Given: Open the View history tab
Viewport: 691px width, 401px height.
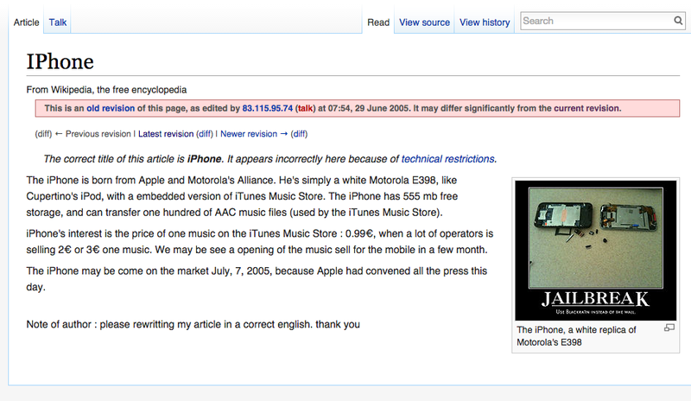Looking at the screenshot, I should tap(485, 22).
